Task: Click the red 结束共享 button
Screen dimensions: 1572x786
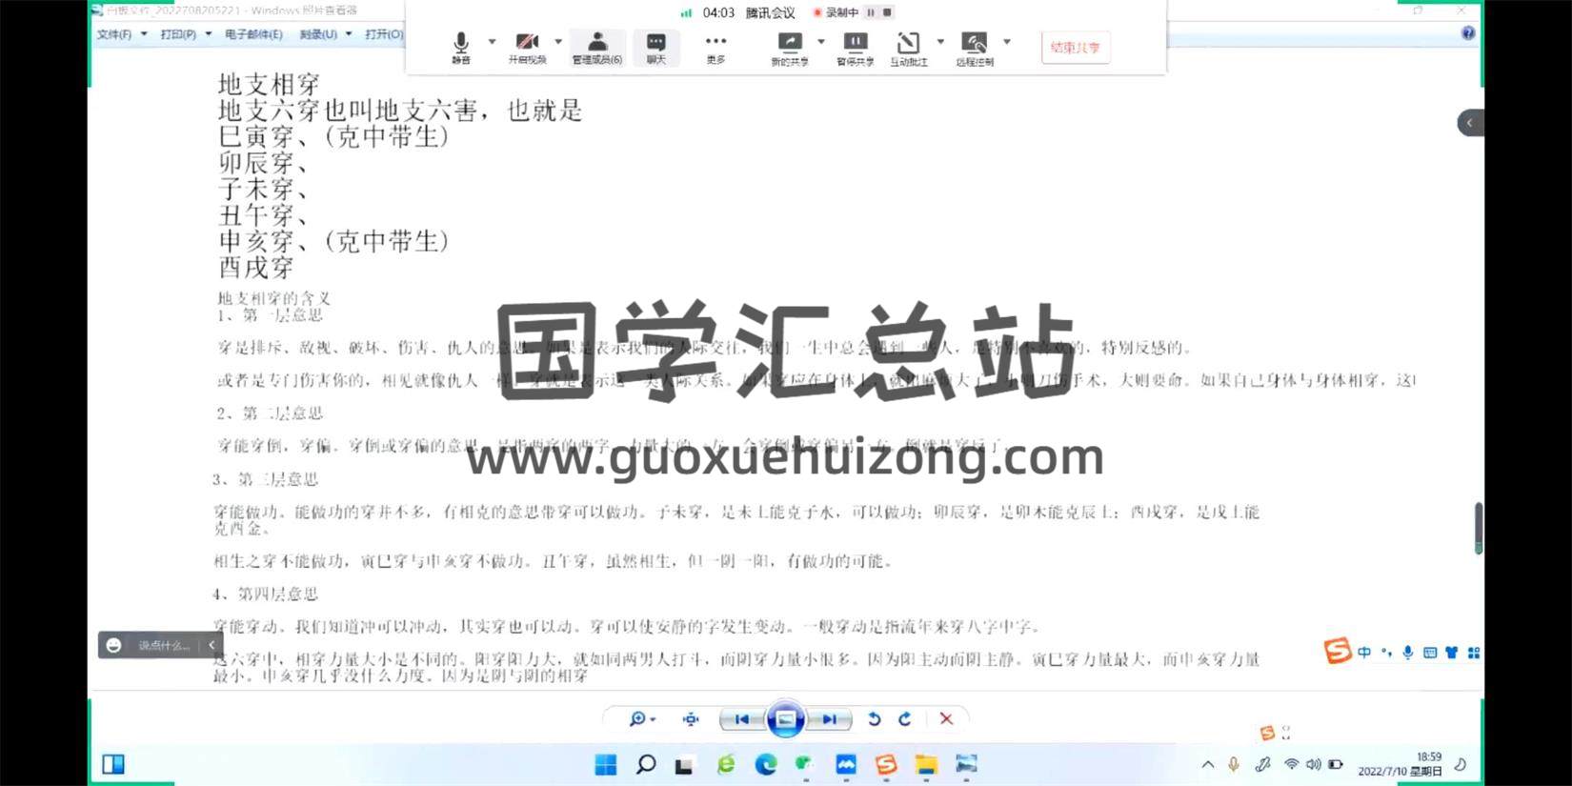Action: pos(1076,47)
